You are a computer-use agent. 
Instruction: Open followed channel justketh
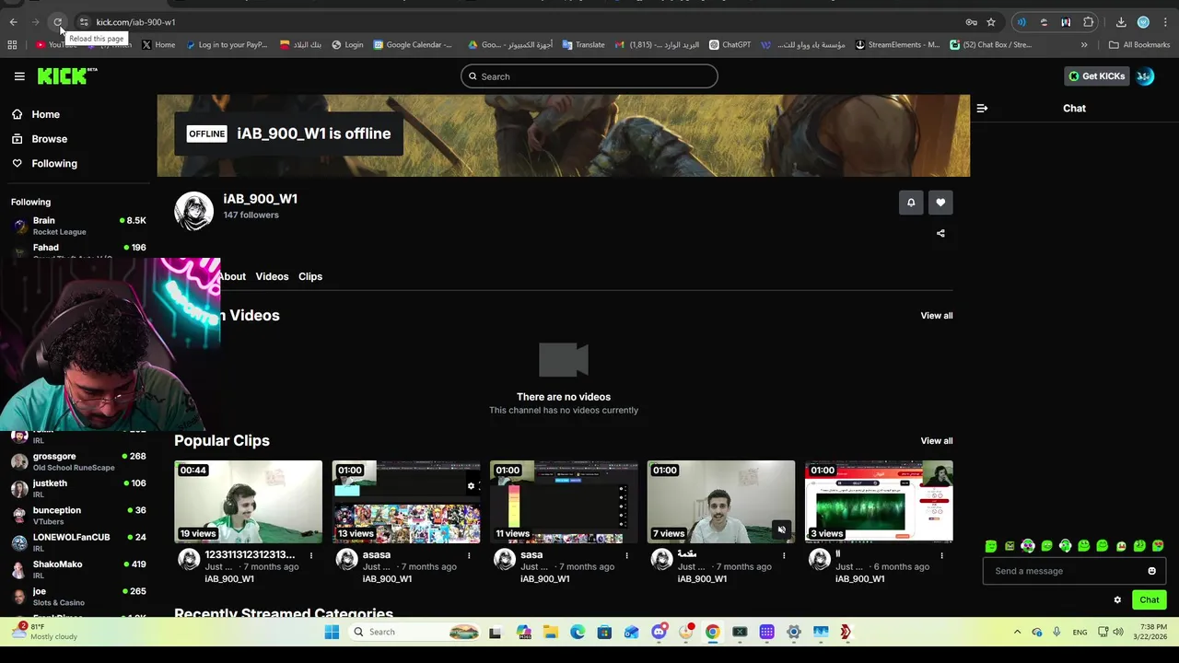click(78, 488)
